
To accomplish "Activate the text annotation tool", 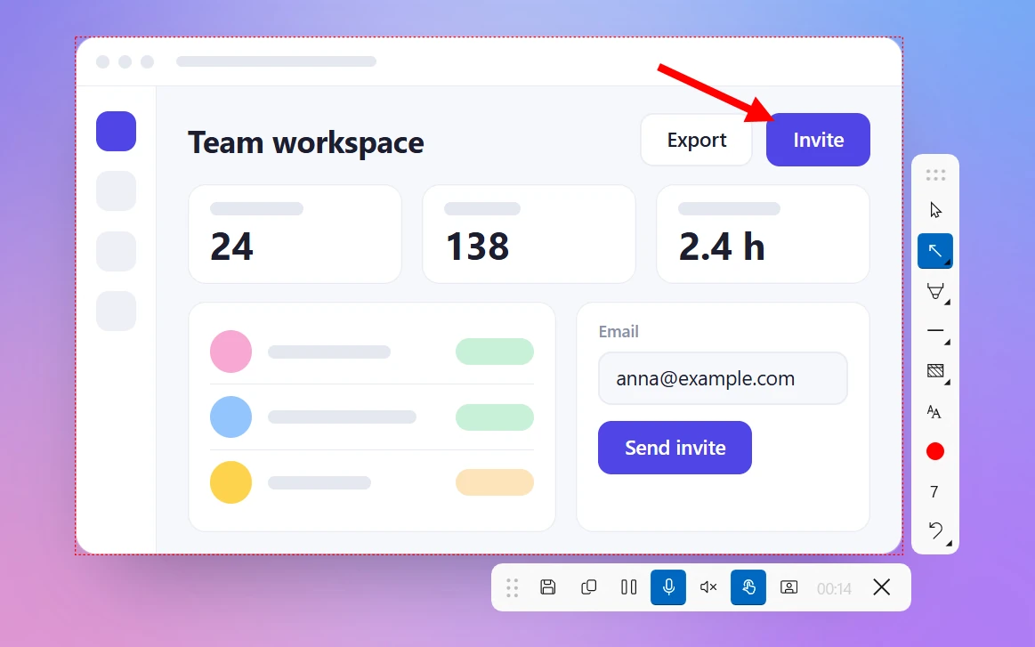I will click(934, 412).
